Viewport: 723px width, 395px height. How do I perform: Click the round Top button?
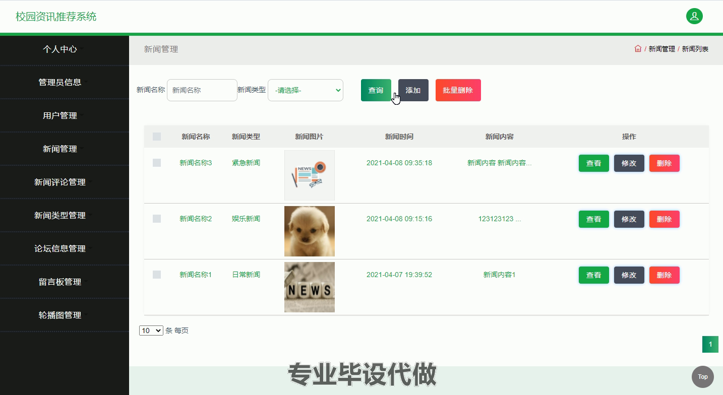click(703, 376)
